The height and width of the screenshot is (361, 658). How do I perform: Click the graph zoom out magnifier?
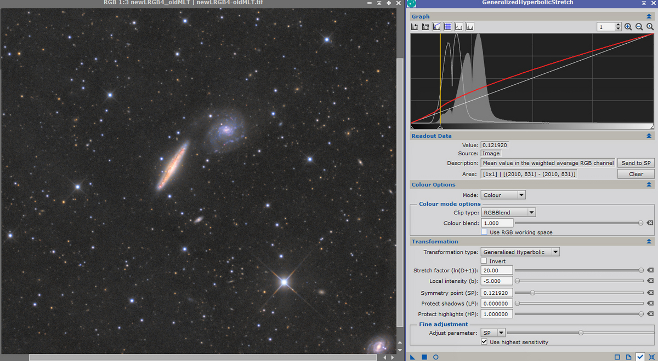pyautogui.click(x=639, y=26)
